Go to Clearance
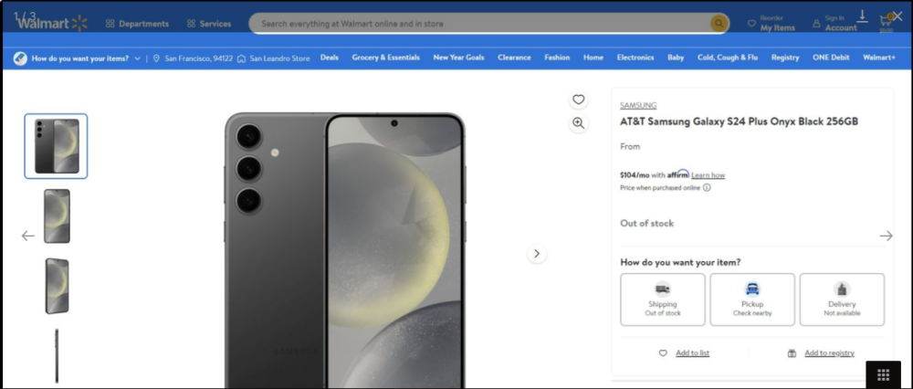The image size is (913, 389). coord(514,58)
